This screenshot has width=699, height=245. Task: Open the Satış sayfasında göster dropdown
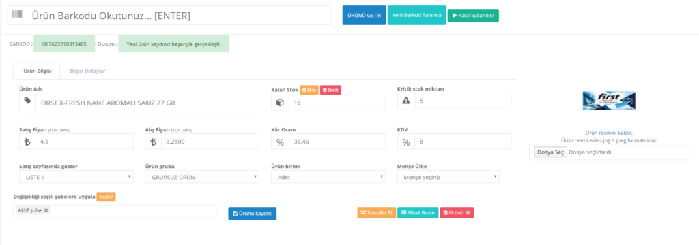(76, 177)
